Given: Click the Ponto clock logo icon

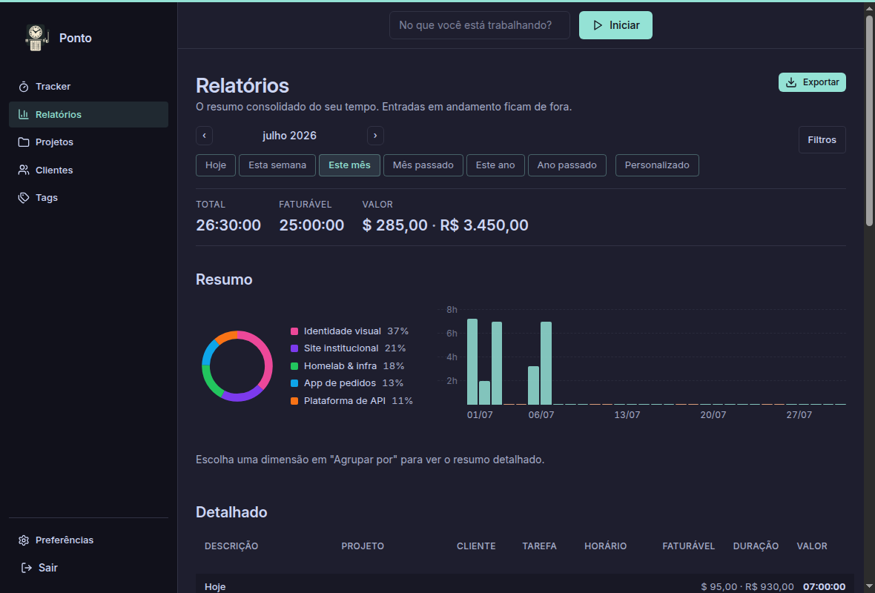Looking at the screenshot, I should [x=37, y=38].
